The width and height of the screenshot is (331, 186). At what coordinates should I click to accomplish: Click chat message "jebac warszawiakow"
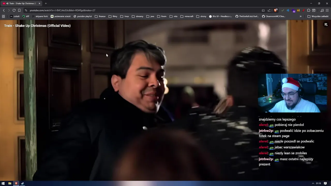coord(290,147)
